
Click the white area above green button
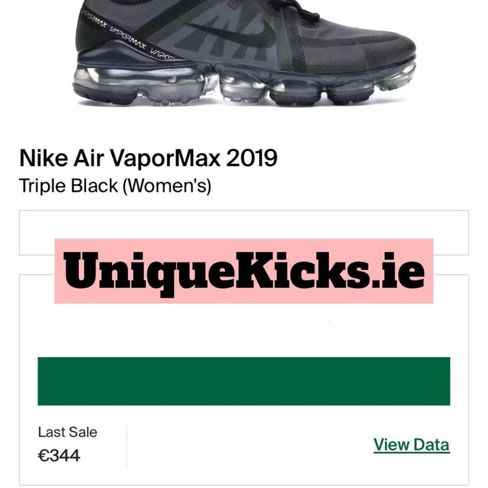(244, 330)
